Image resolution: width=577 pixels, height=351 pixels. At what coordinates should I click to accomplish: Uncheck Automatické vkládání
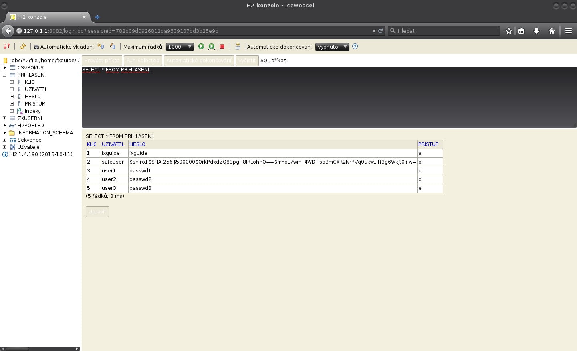point(36,47)
